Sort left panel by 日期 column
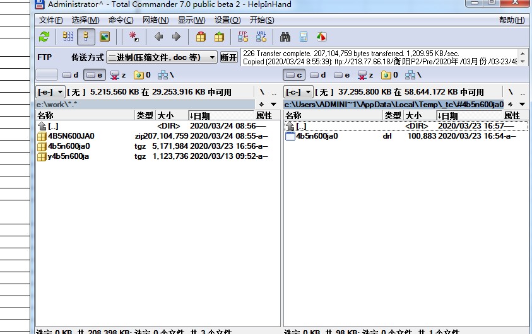Image resolution: width=532 pixels, height=334 pixels. (220, 115)
